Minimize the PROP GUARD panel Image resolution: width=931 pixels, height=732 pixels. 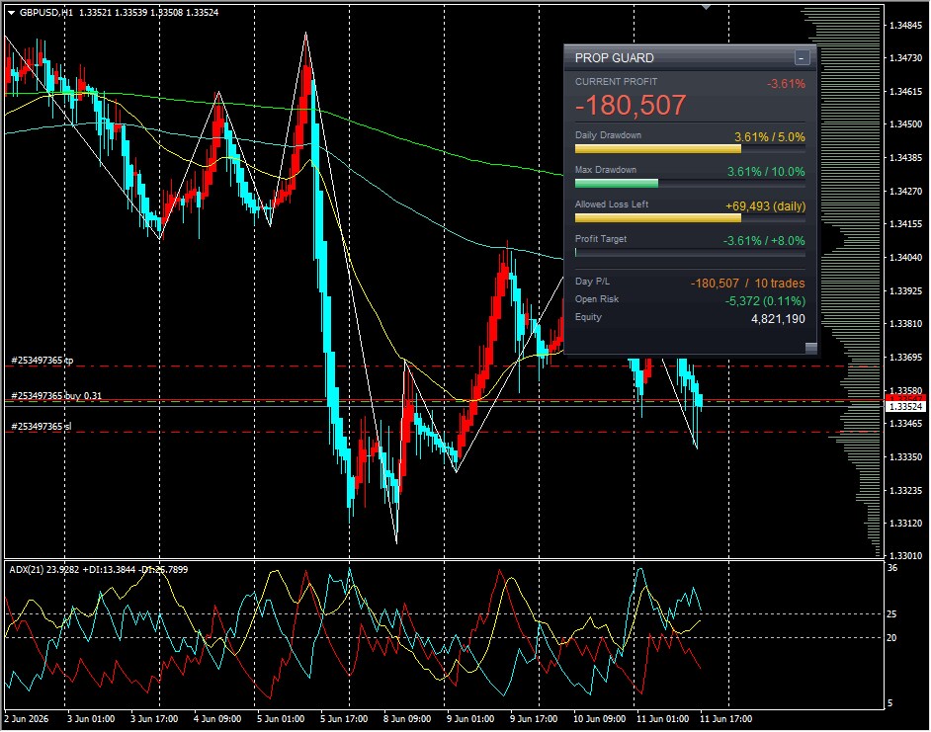point(802,57)
